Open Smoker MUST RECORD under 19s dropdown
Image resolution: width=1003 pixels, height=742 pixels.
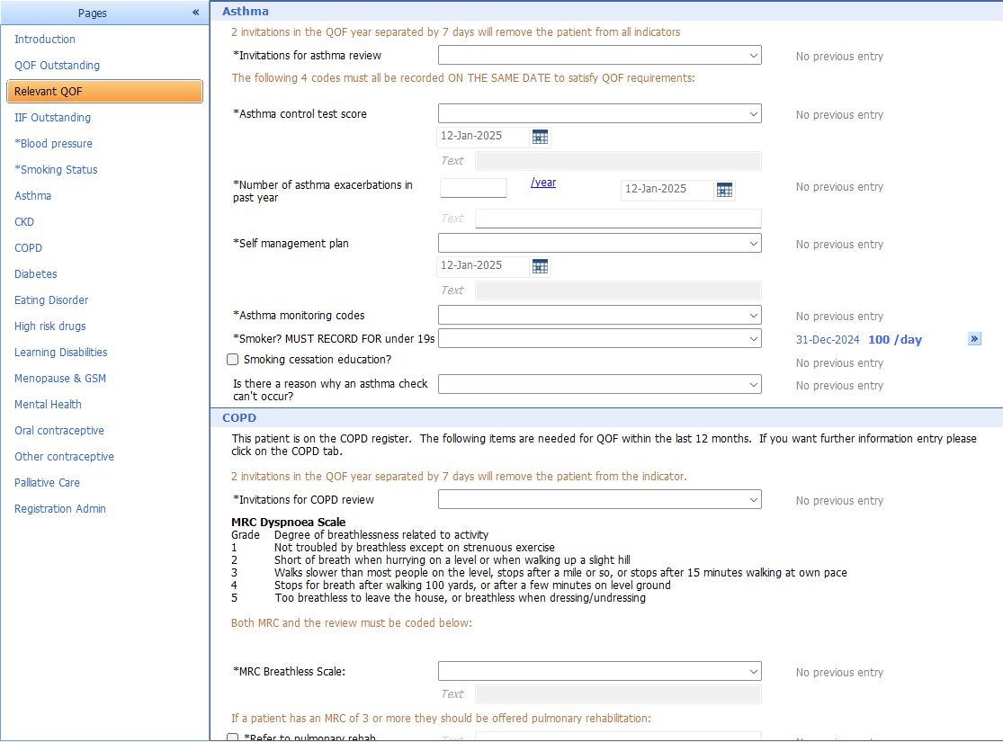point(599,338)
